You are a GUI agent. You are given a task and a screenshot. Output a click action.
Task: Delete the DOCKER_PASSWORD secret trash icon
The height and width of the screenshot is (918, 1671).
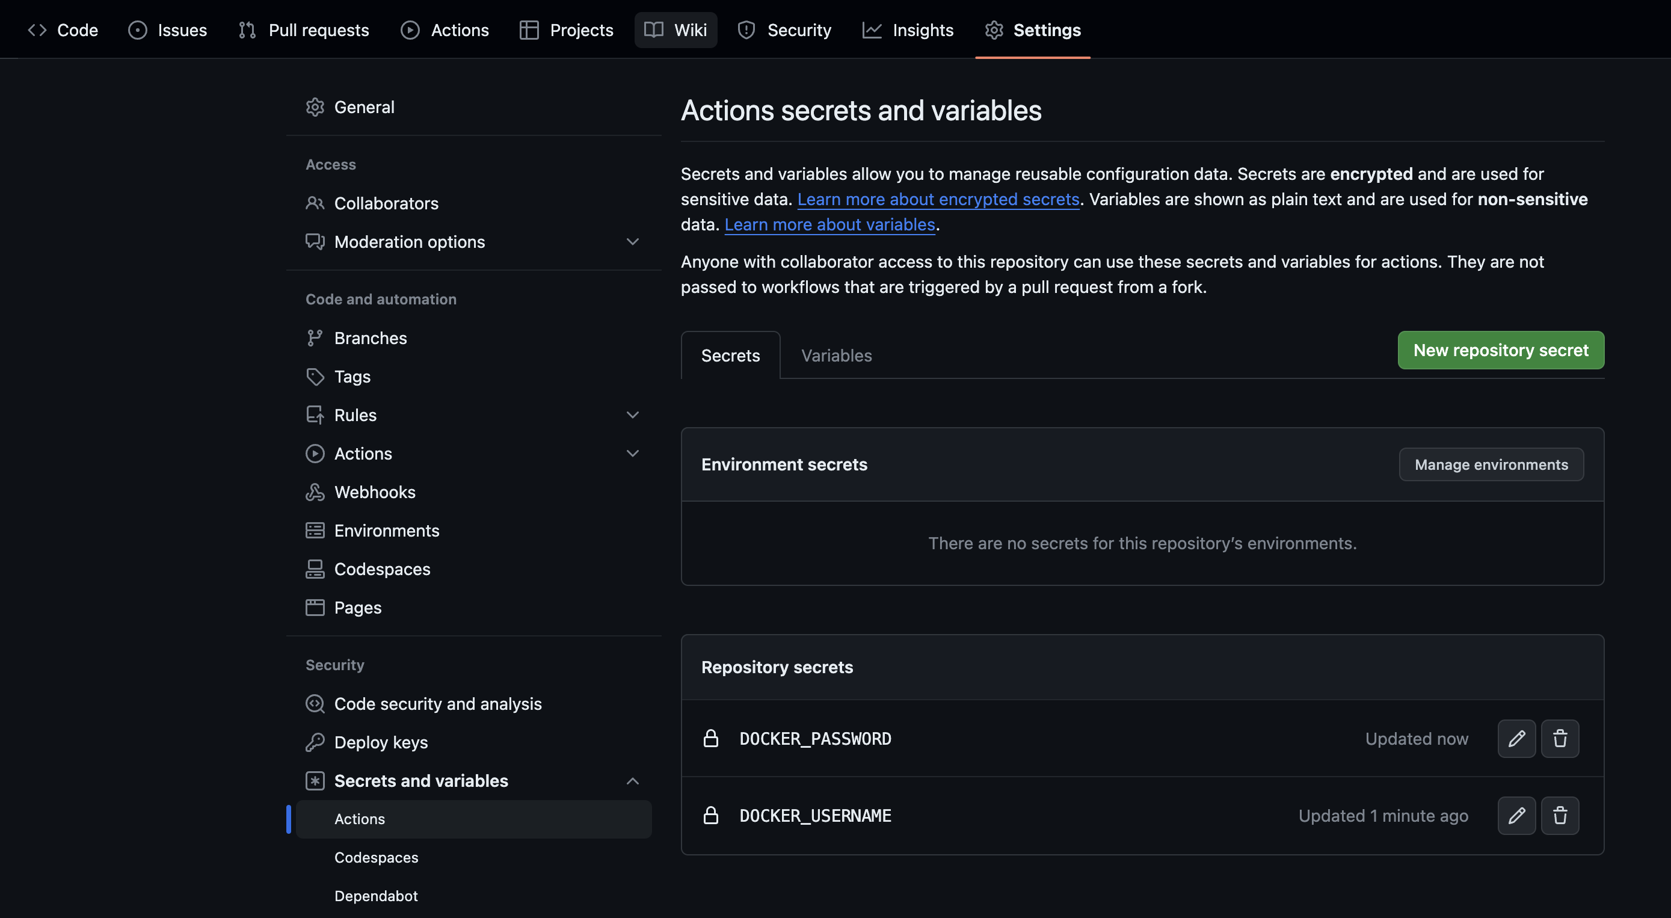pyautogui.click(x=1560, y=738)
